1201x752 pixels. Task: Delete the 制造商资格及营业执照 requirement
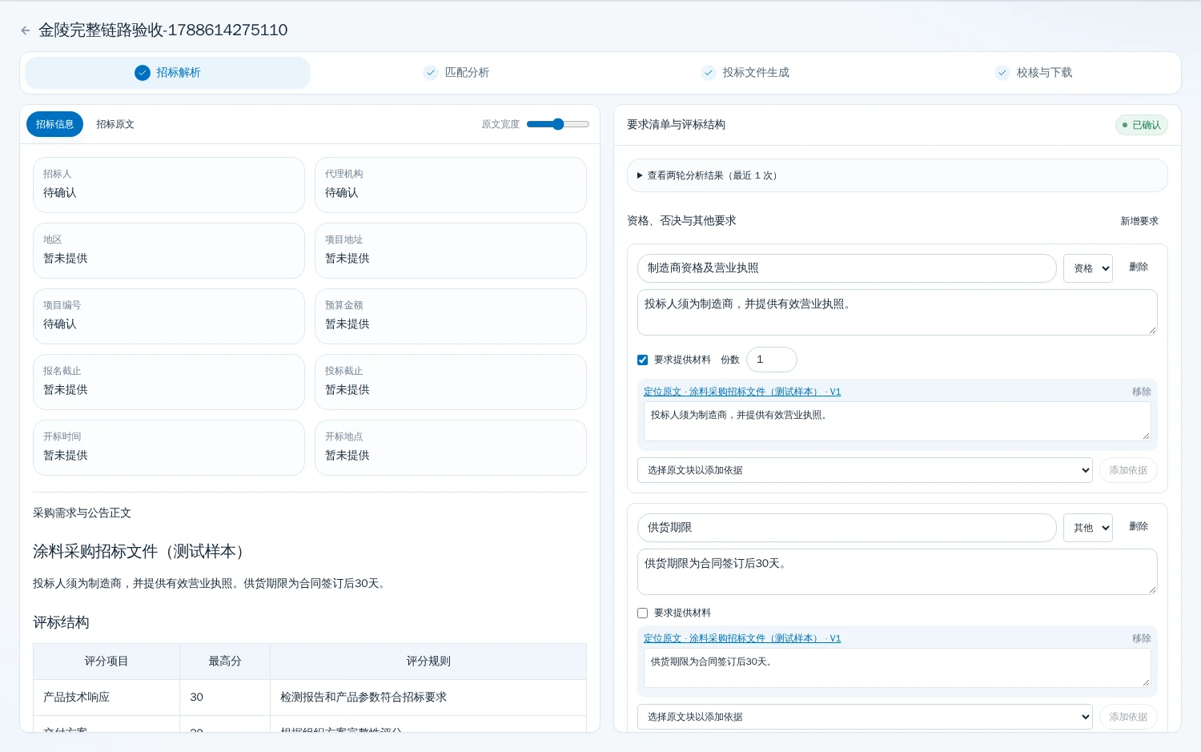click(x=1139, y=267)
